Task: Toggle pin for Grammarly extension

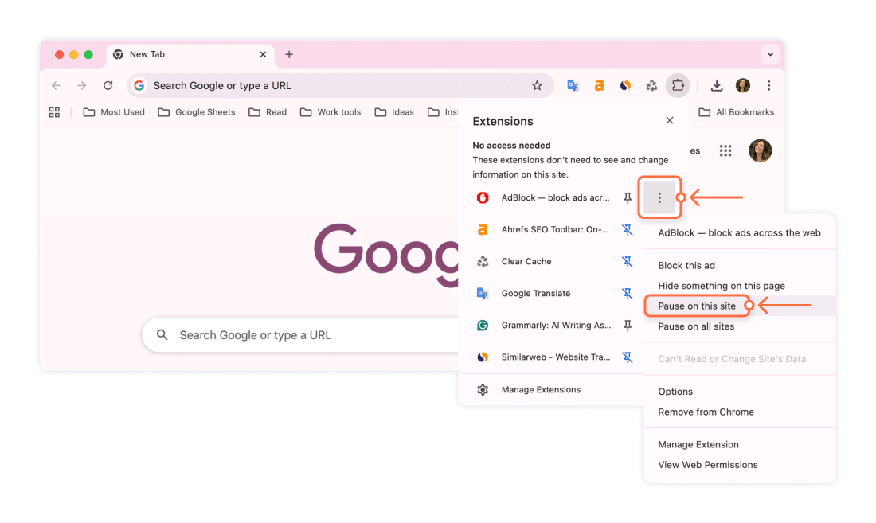Action: pos(628,326)
